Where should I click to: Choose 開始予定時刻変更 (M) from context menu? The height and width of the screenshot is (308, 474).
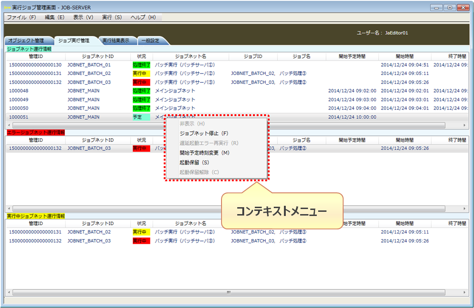pos(204,153)
